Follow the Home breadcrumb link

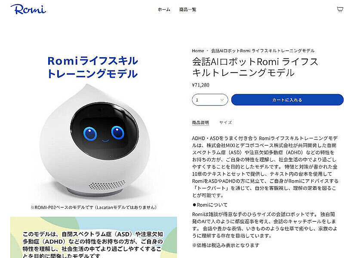coord(198,51)
